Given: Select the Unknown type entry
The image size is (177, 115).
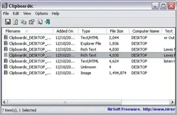Looking at the screenshot, I should [x=88, y=67].
